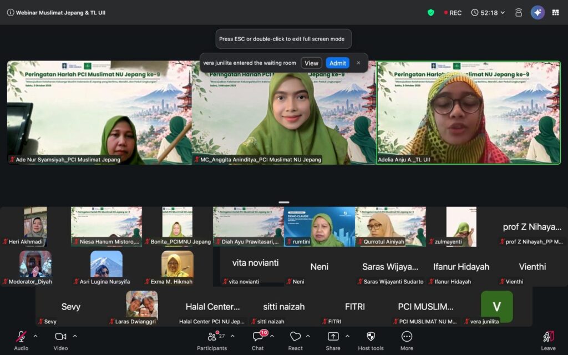The height and width of the screenshot is (355, 568).
Task: Select Qurrotul Ainiyah's video thumbnail
Action: click(390, 227)
